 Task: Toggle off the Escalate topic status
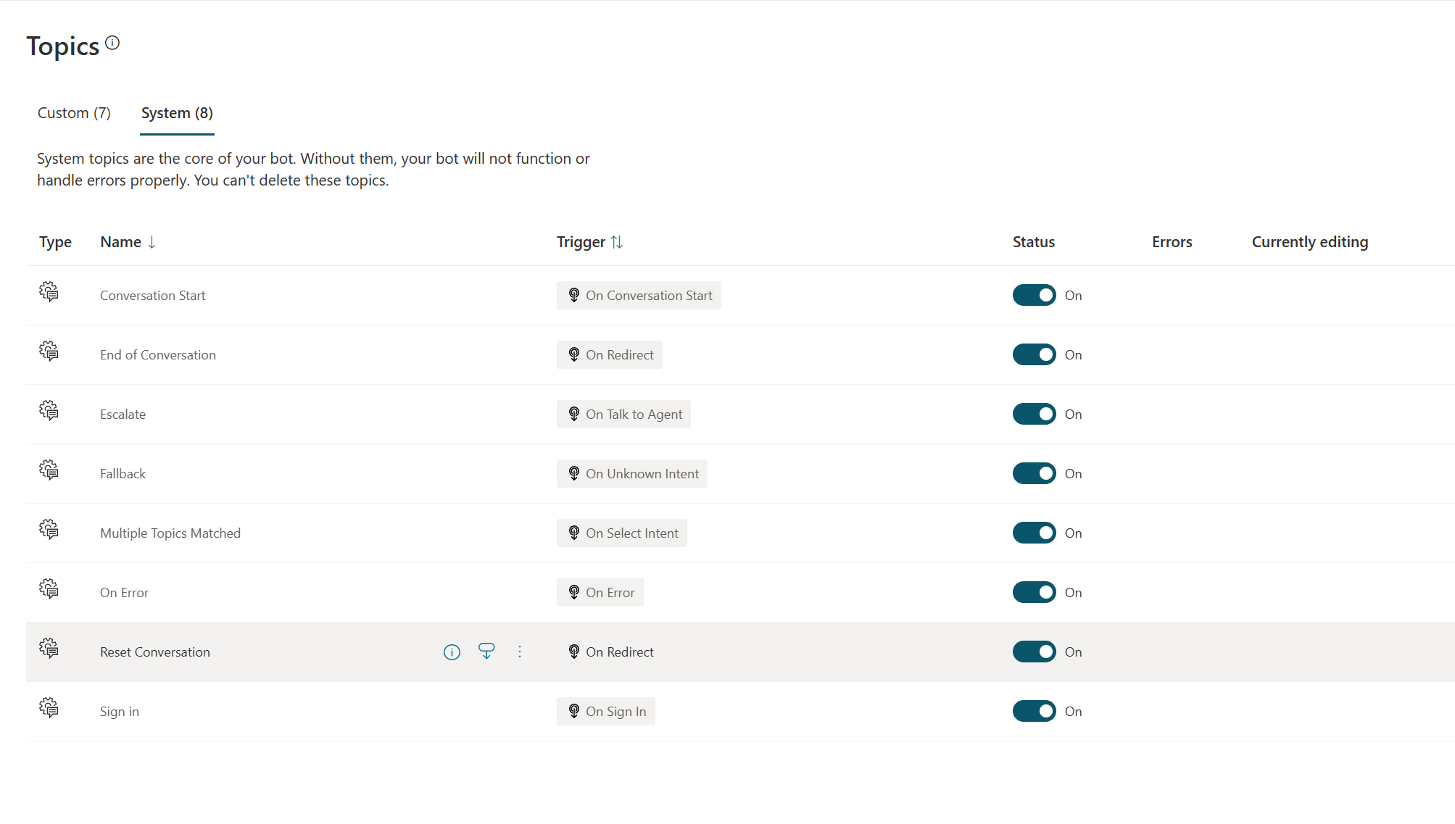pyautogui.click(x=1035, y=414)
